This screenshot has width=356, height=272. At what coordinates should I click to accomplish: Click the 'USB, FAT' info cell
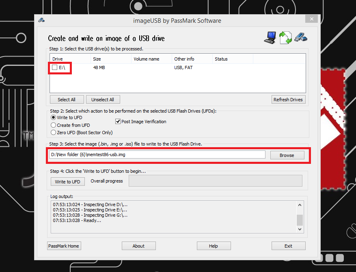tap(183, 67)
